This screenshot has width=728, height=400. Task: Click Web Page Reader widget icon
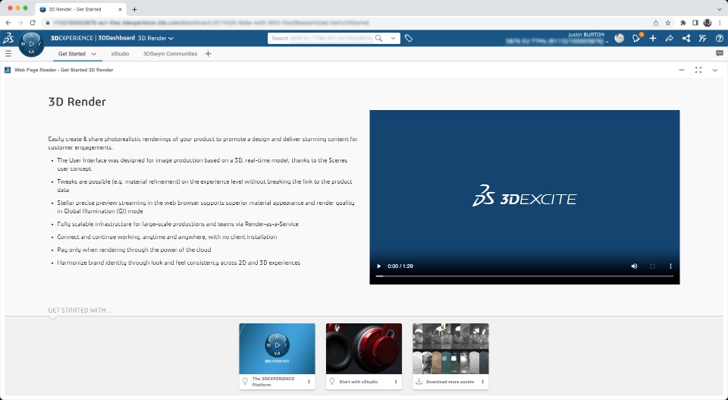click(8, 70)
